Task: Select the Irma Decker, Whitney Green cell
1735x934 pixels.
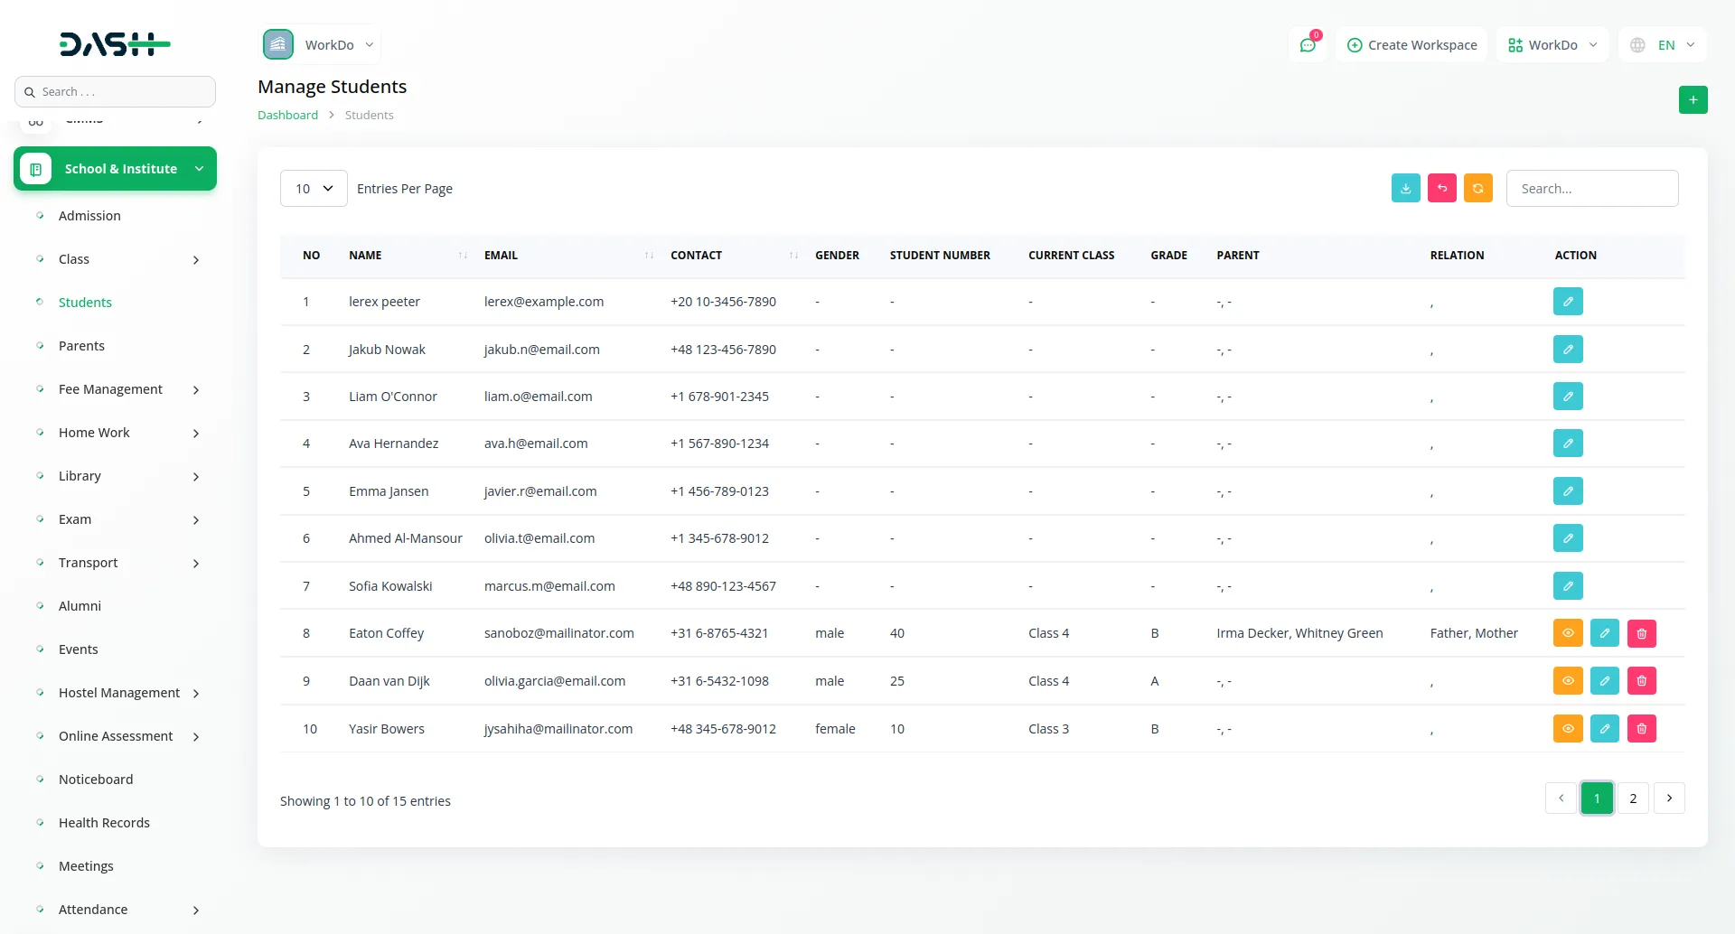Action: [x=1299, y=633]
